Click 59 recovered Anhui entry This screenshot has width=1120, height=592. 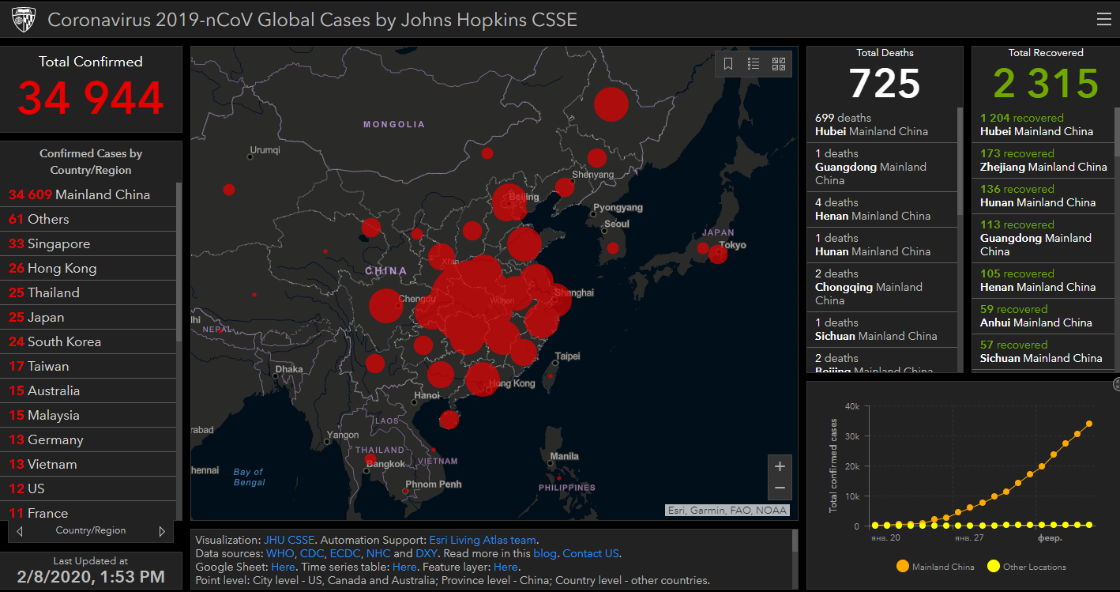(1043, 316)
